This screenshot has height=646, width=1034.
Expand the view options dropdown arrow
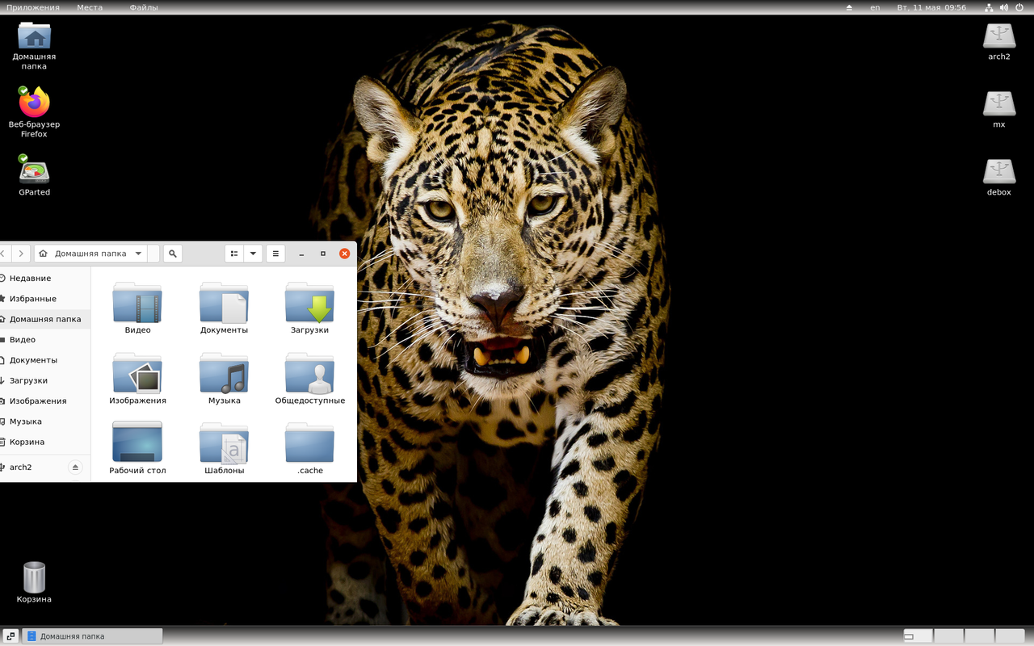[x=253, y=254]
